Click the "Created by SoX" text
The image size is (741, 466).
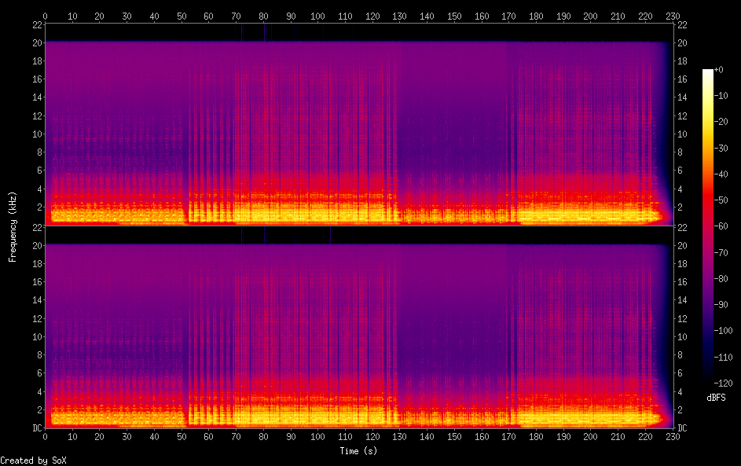point(33,460)
